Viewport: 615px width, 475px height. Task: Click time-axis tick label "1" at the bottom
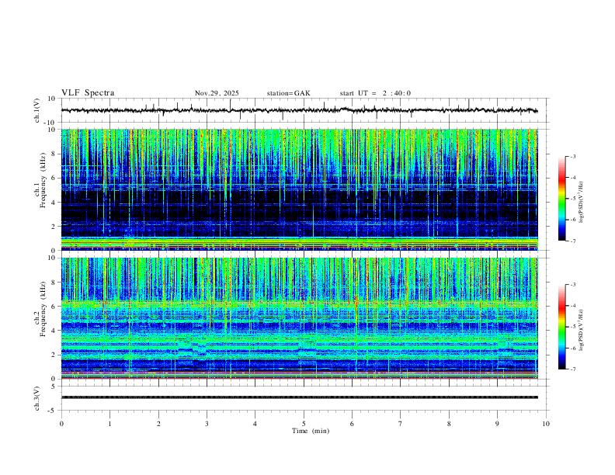coord(109,424)
